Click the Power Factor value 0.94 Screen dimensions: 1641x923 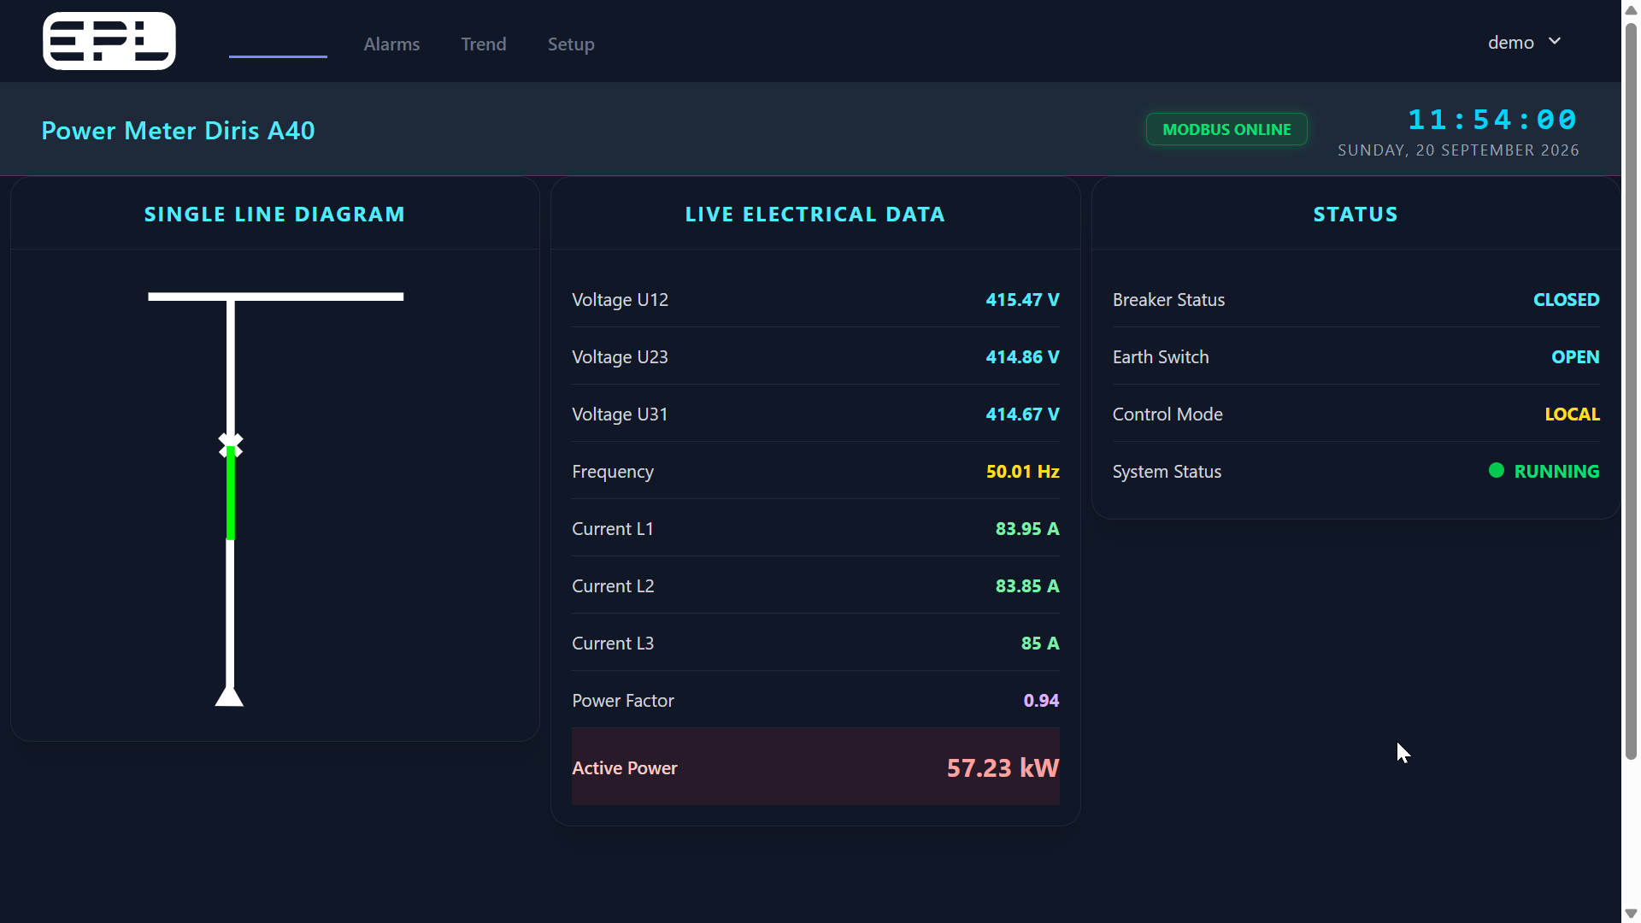click(1041, 701)
